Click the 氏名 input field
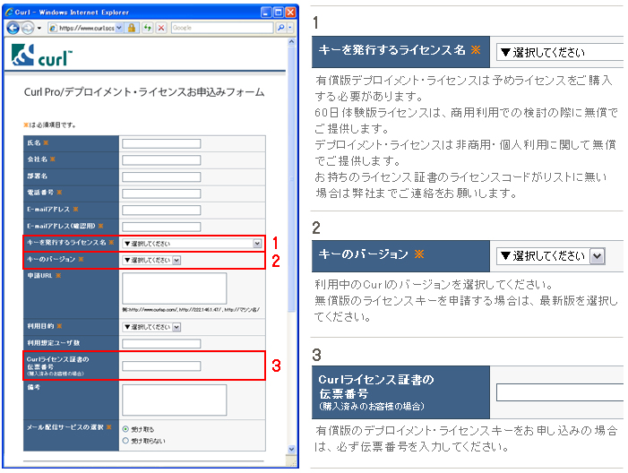The width and height of the screenshot is (628, 473). coord(161,144)
